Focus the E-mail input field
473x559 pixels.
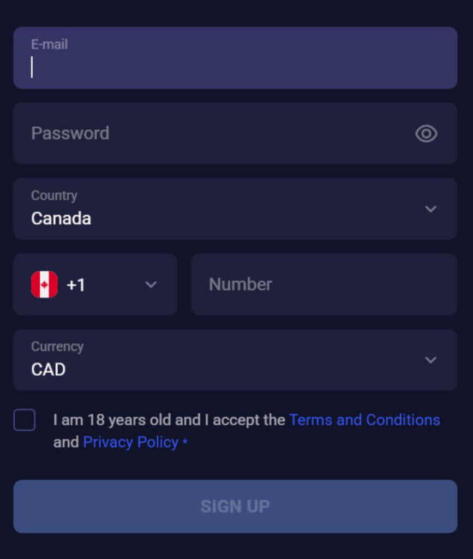pos(235,67)
